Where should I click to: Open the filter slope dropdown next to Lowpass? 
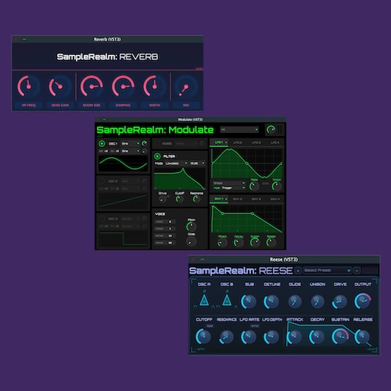pos(197,163)
